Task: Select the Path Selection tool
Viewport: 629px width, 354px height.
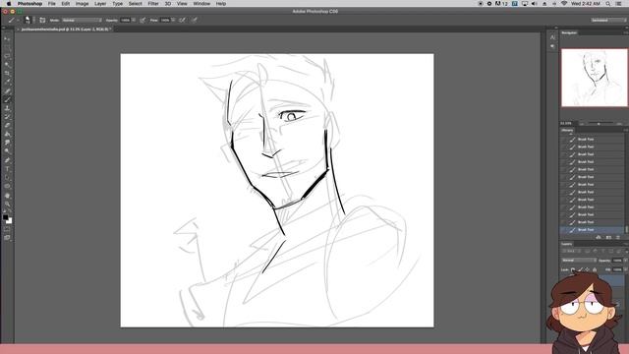Action: click(x=7, y=177)
